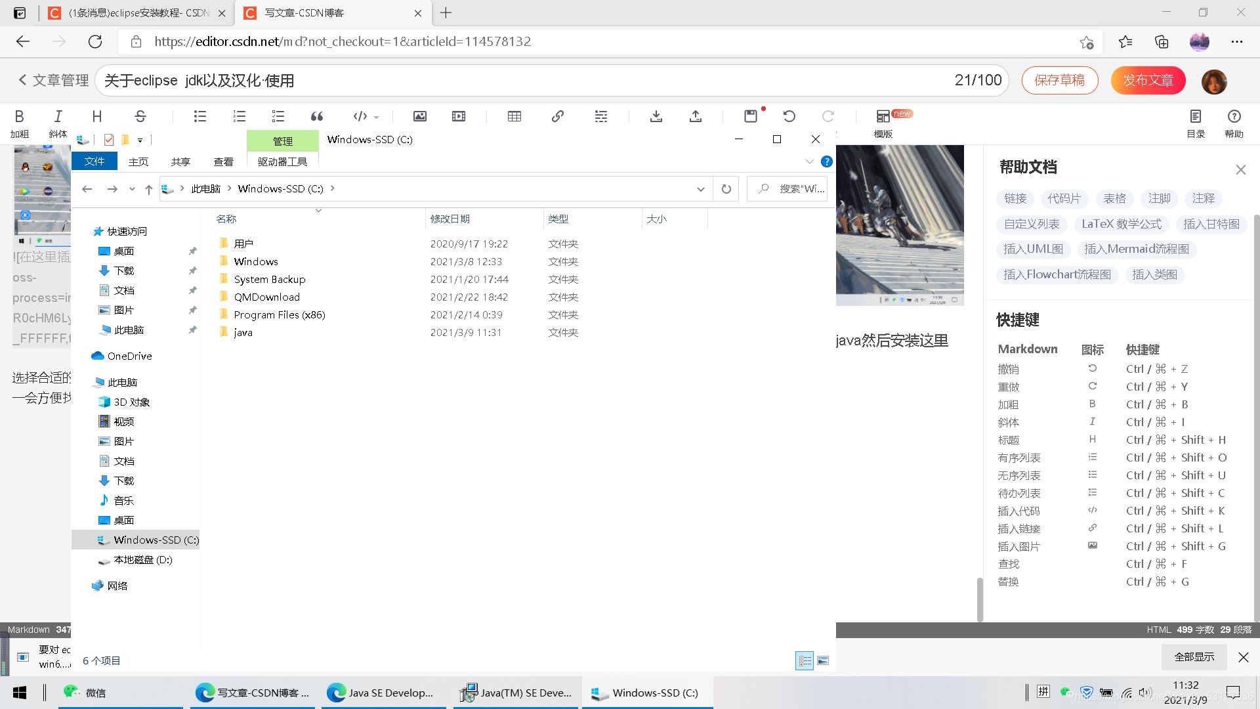Switch to the eclipse安装教程 browser tab
Image resolution: width=1260 pixels, height=709 pixels.
[131, 13]
